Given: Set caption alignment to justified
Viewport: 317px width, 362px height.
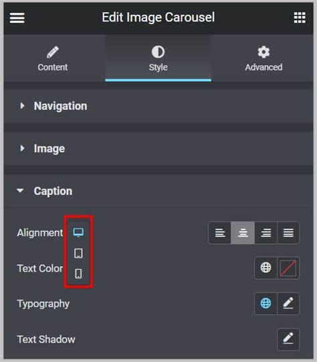Looking at the screenshot, I should pyautogui.click(x=288, y=233).
